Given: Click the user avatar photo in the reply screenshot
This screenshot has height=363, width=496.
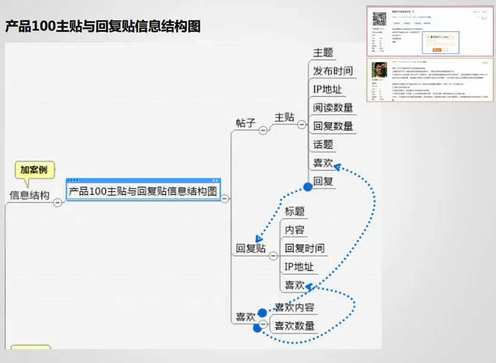Looking at the screenshot, I should point(379,70).
